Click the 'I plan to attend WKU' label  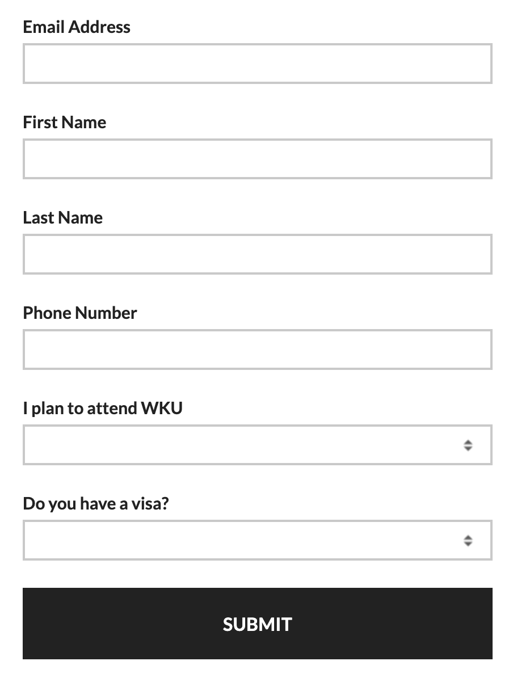click(x=103, y=409)
